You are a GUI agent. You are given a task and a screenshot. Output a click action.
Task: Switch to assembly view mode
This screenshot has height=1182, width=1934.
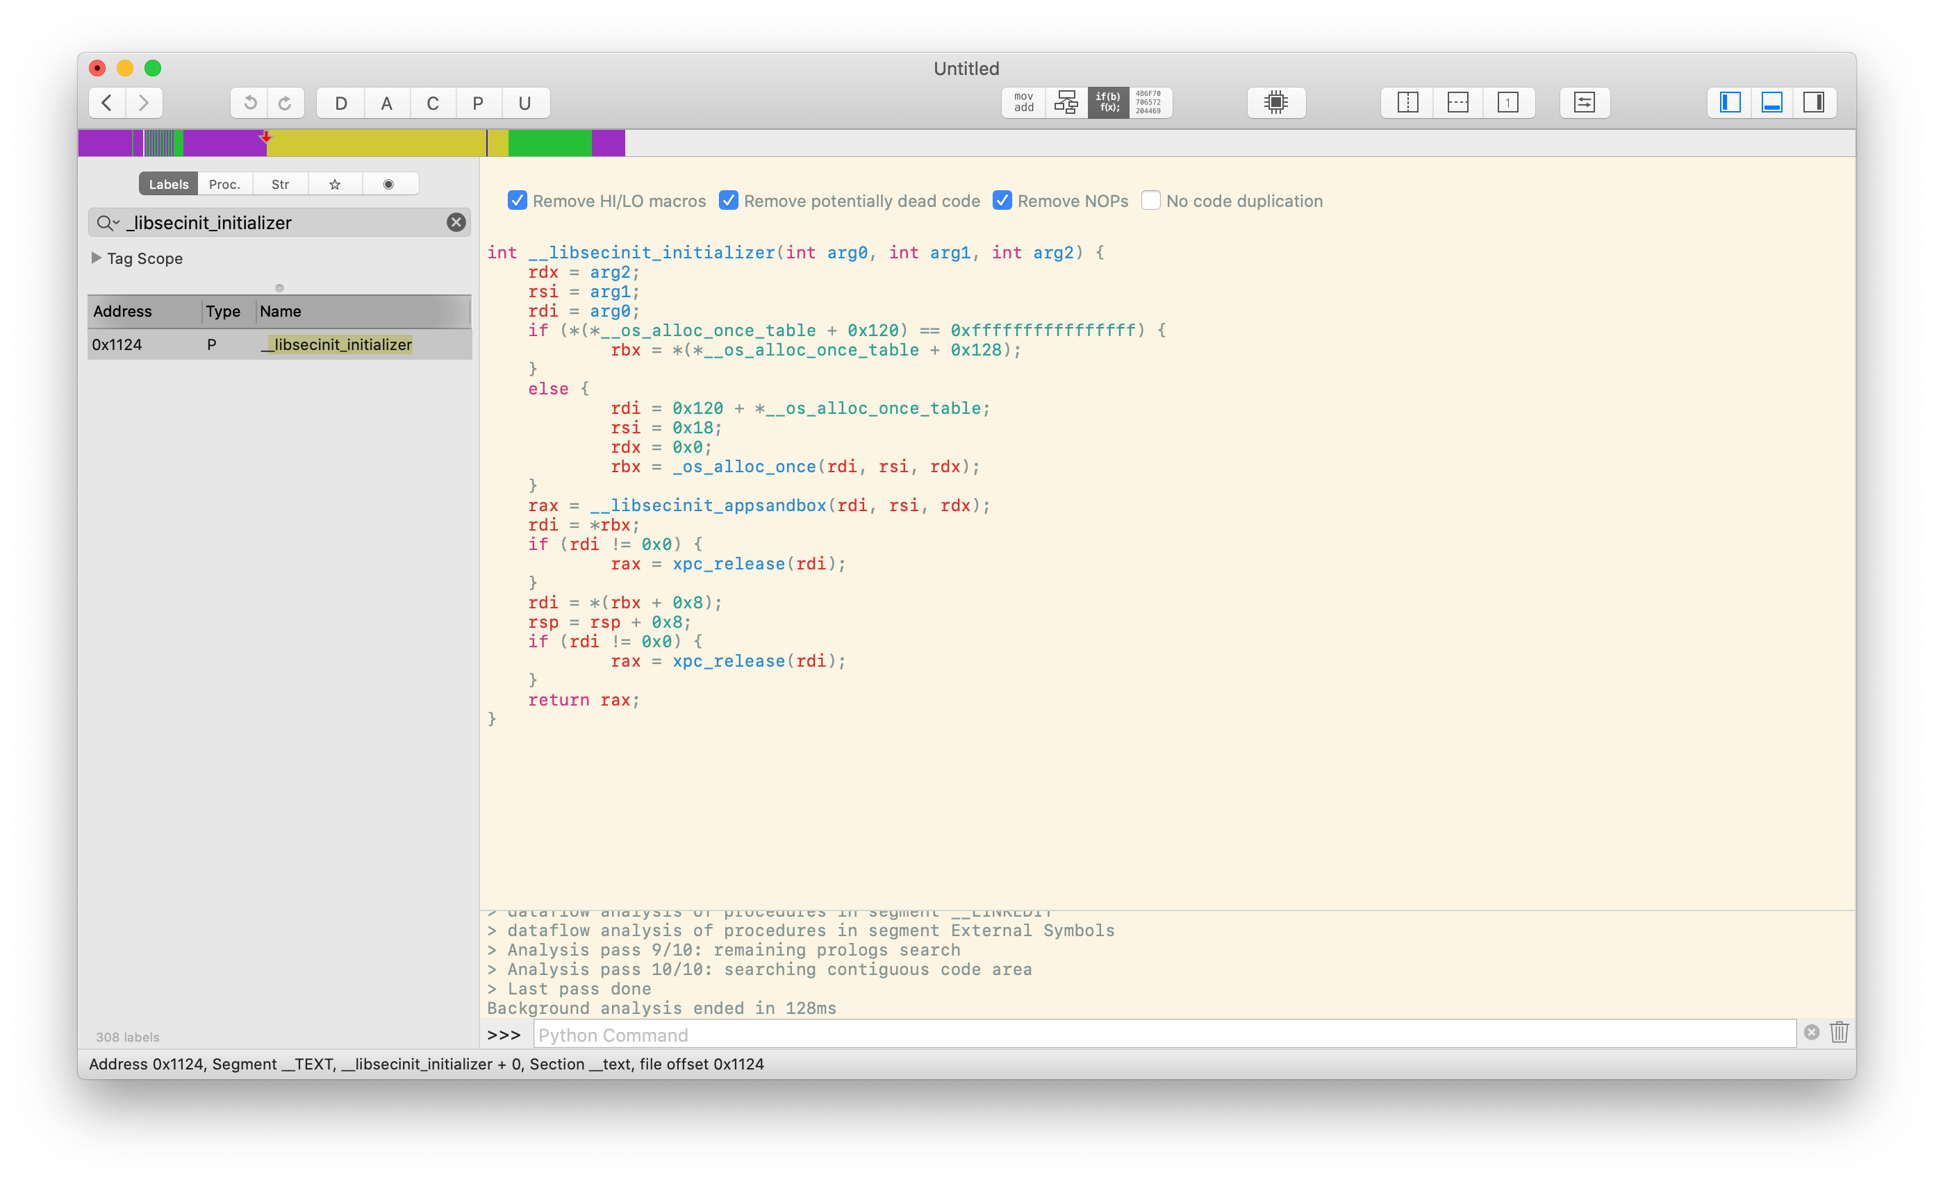[x=1023, y=102]
